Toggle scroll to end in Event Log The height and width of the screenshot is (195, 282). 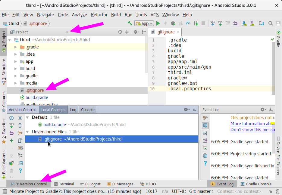[205, 141]
